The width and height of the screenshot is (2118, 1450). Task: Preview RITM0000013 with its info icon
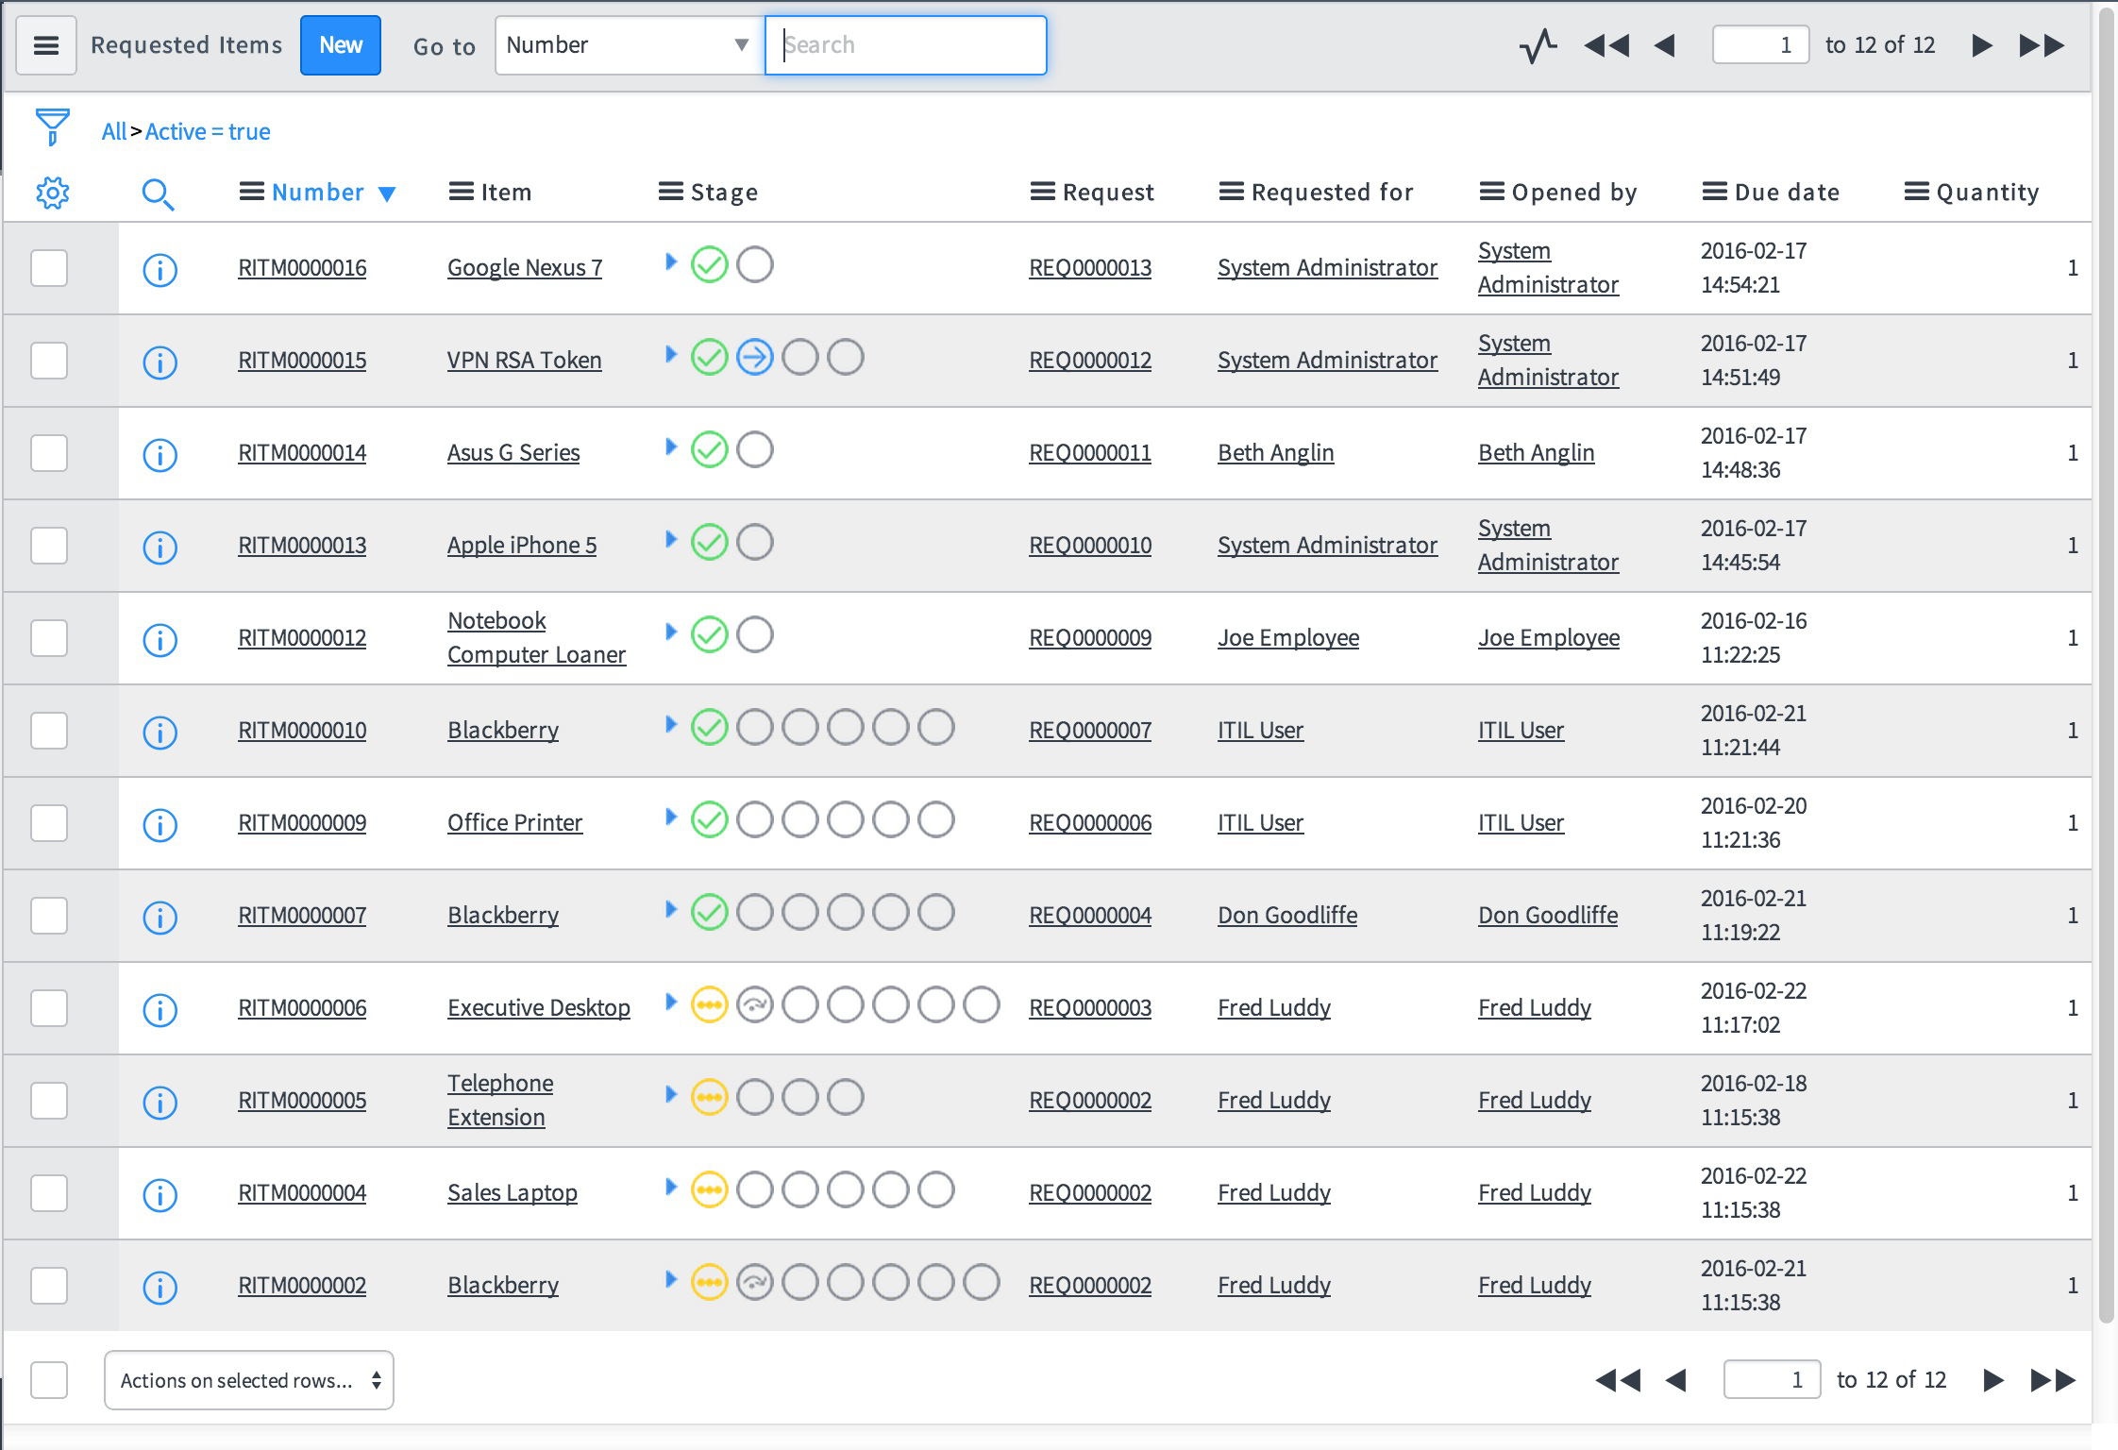(160, 548)
